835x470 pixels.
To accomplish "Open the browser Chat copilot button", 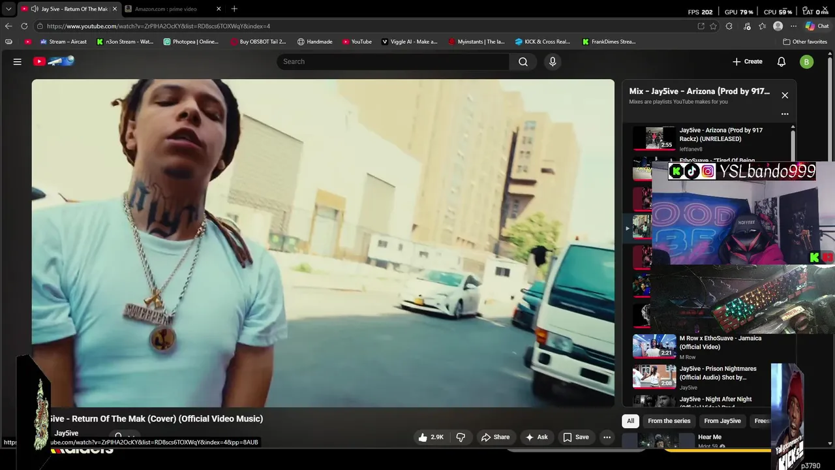I will (x=817, y=26).
